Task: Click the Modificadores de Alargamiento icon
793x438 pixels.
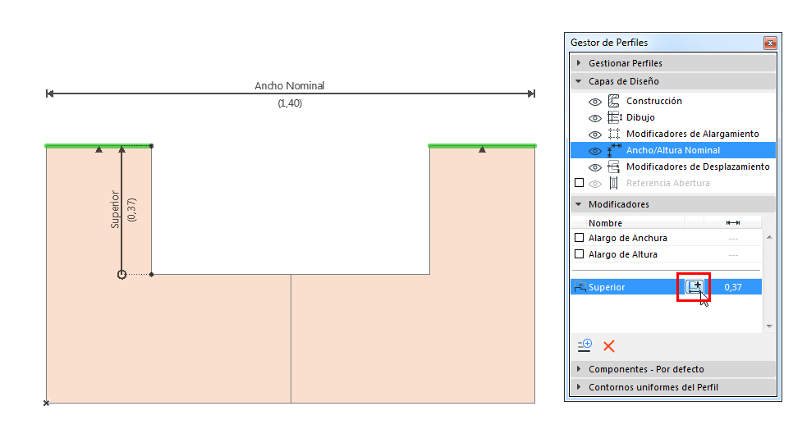Action: (613, 134)
